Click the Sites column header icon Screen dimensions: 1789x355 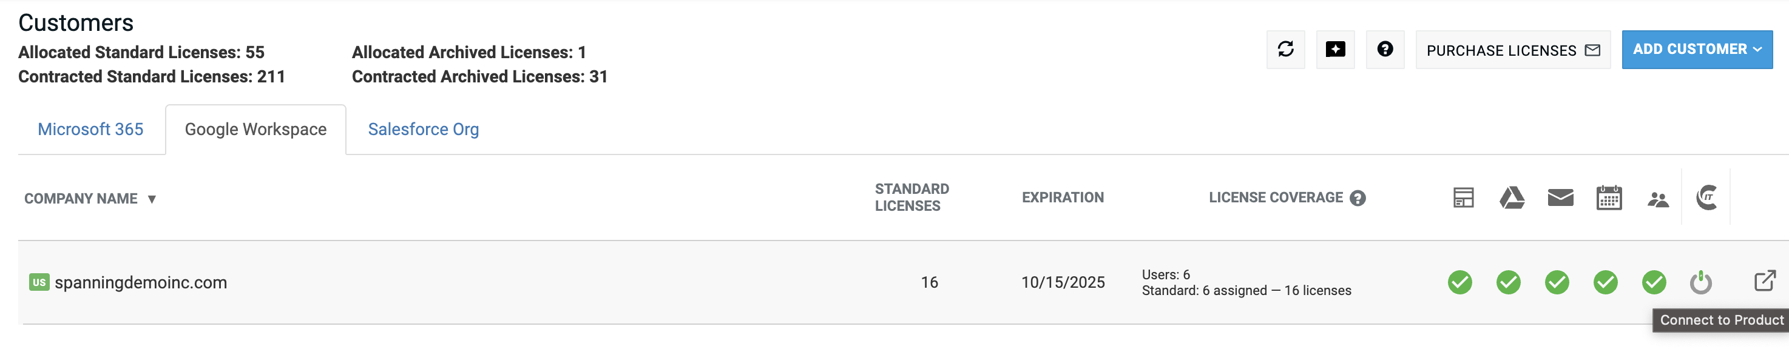[1463, 198]
